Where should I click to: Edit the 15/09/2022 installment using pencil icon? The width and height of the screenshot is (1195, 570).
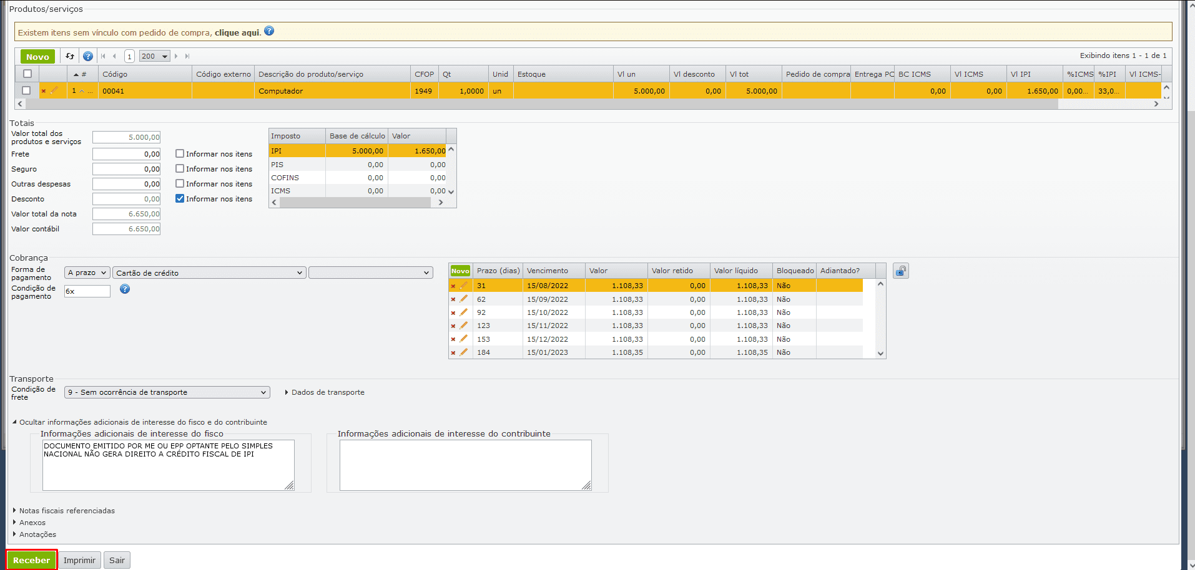[x=463, y=299]
